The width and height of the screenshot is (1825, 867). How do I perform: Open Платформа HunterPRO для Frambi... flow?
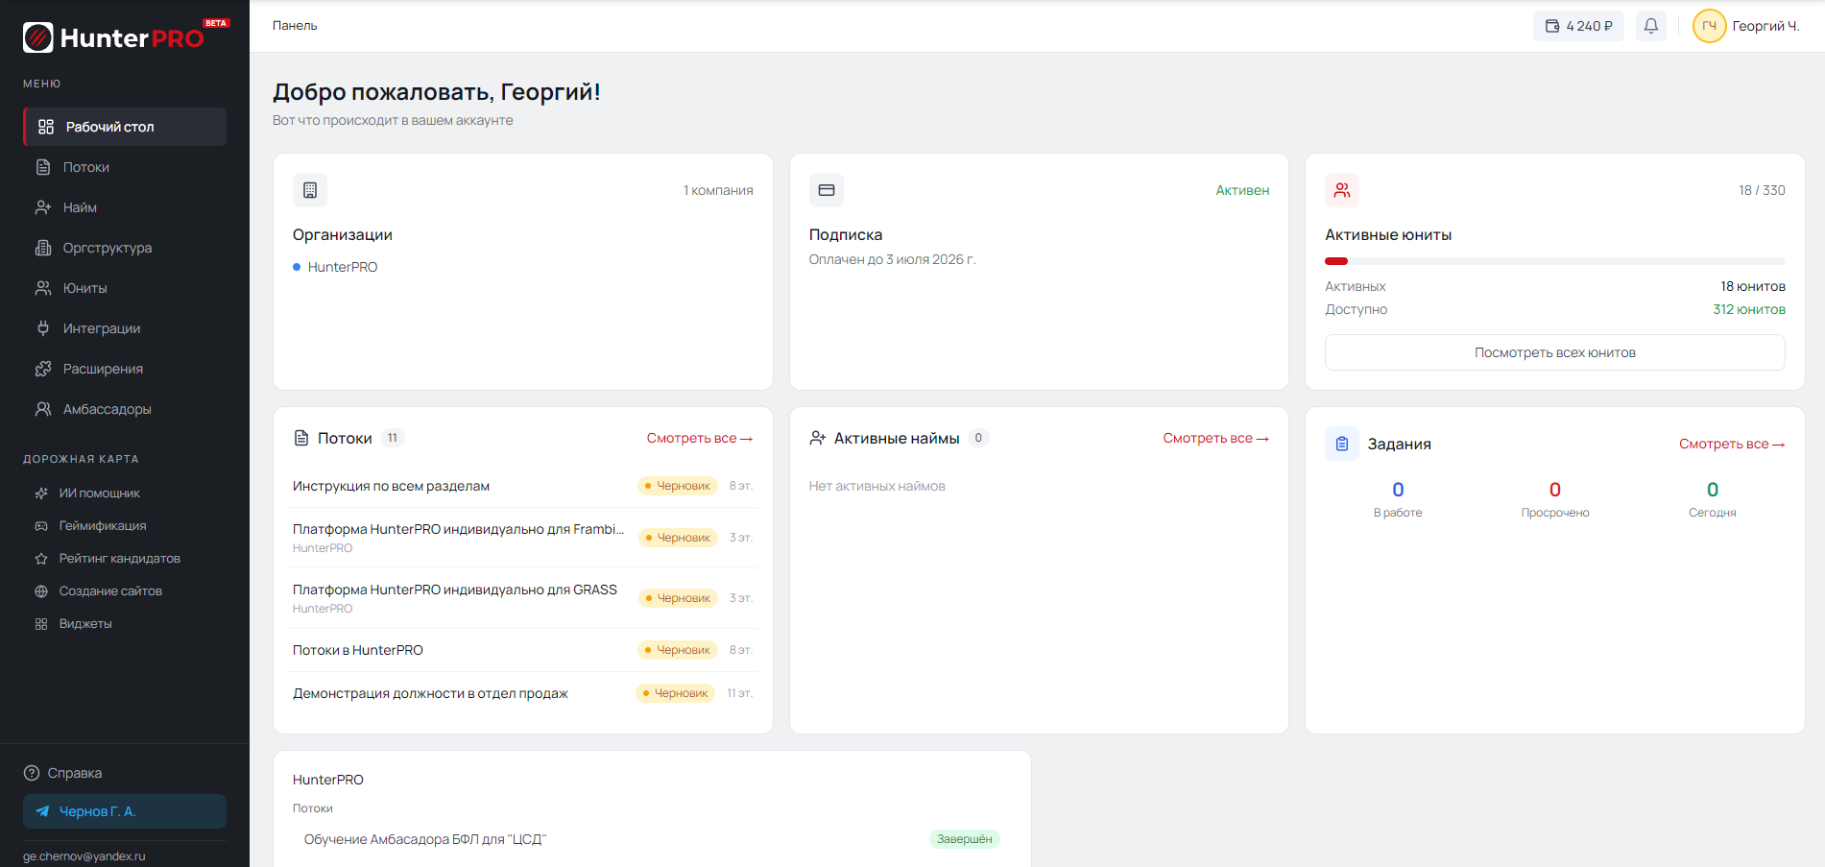point(523,538)
